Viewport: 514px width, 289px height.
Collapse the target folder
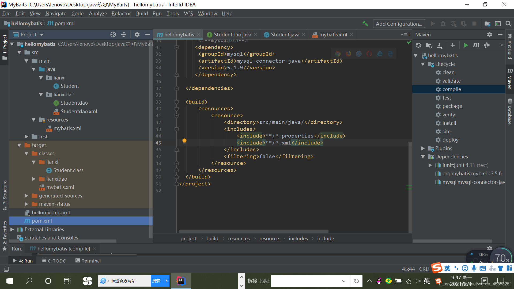pos(19,145)
